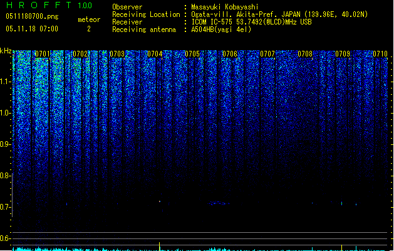The image size is (394, 251).
Task: Click the kHz axis unit label
Action: click(x=6, y=51)
